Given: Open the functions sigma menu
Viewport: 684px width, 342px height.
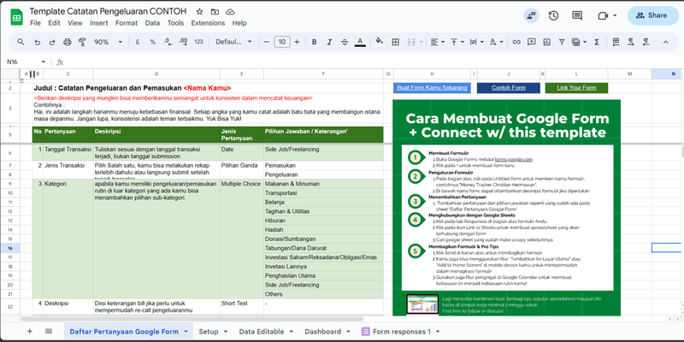Looking at the screenshot, I should pos(597,42).
